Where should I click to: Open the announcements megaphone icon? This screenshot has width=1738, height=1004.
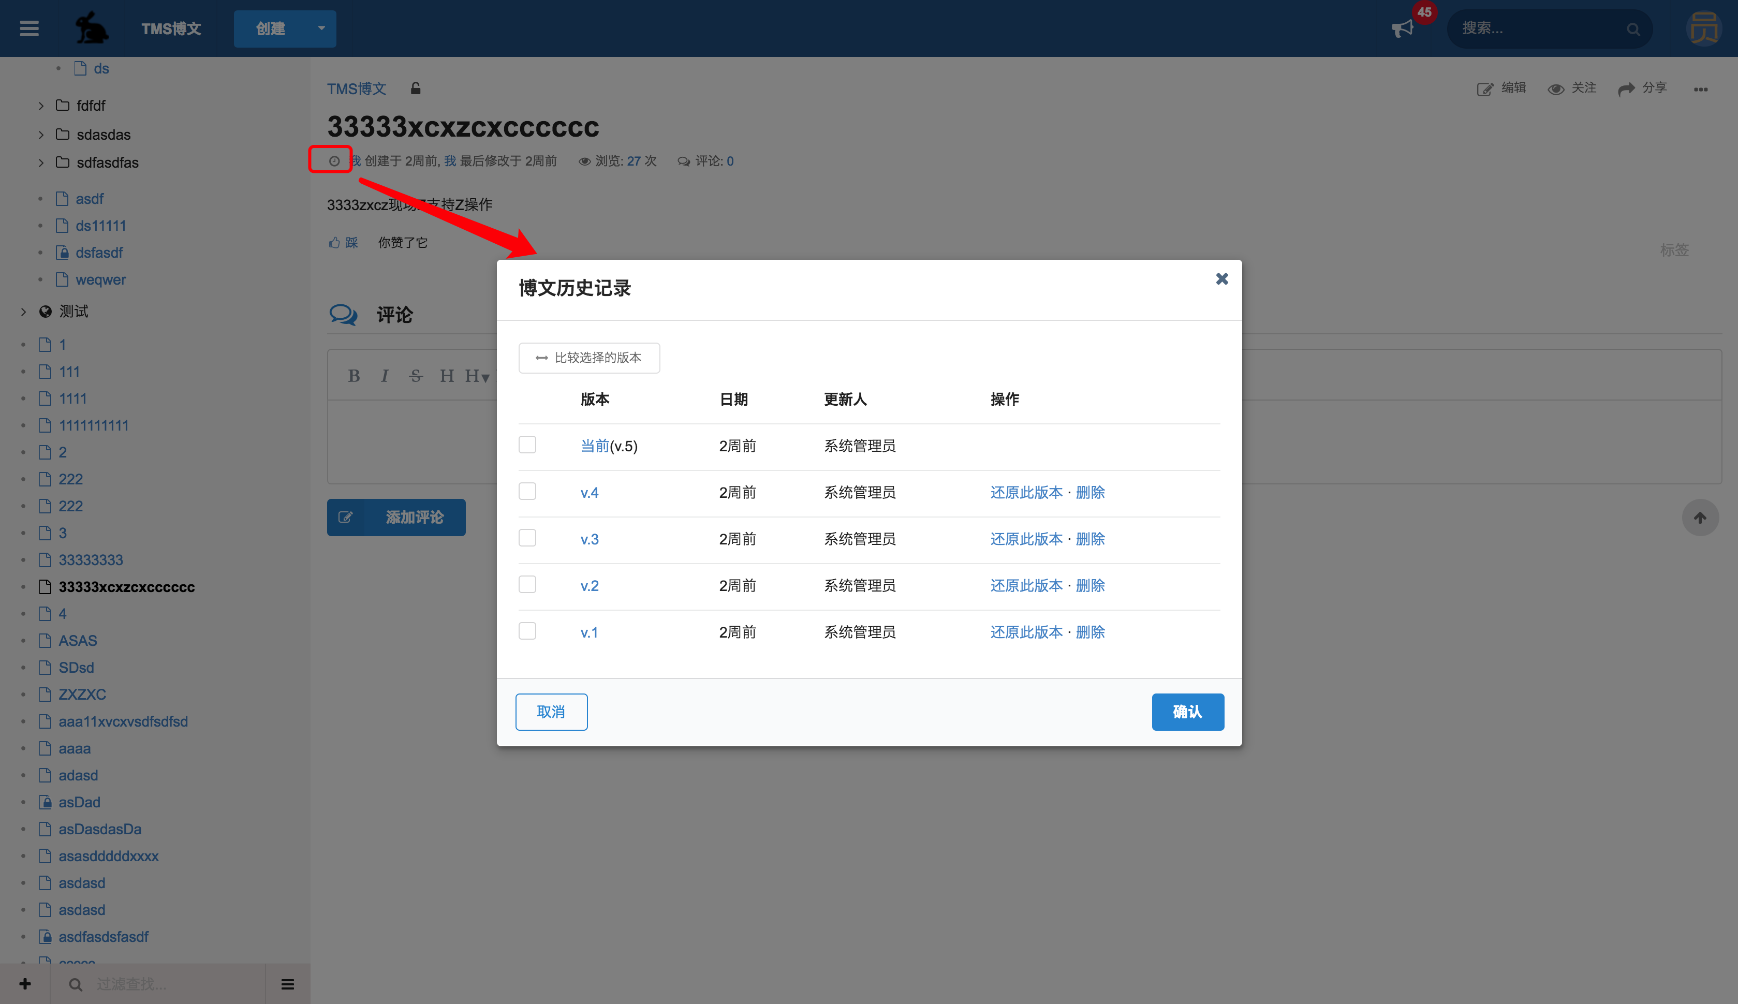[1402, 29]
